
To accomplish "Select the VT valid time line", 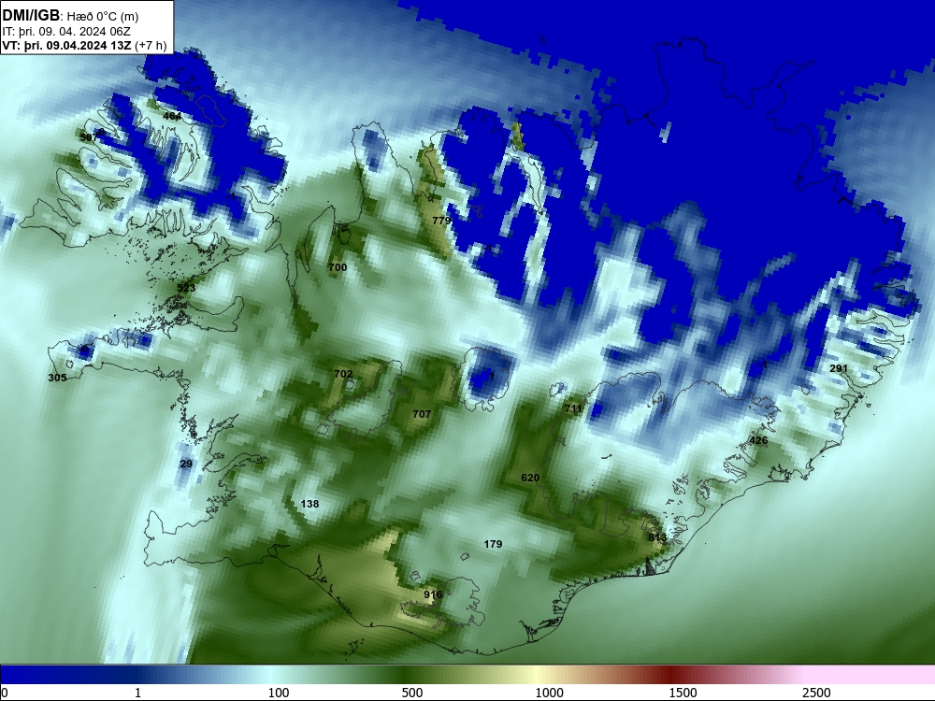I will tap(84, 45).
